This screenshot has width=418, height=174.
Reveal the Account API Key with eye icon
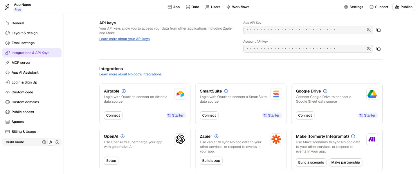pos(369,49)
